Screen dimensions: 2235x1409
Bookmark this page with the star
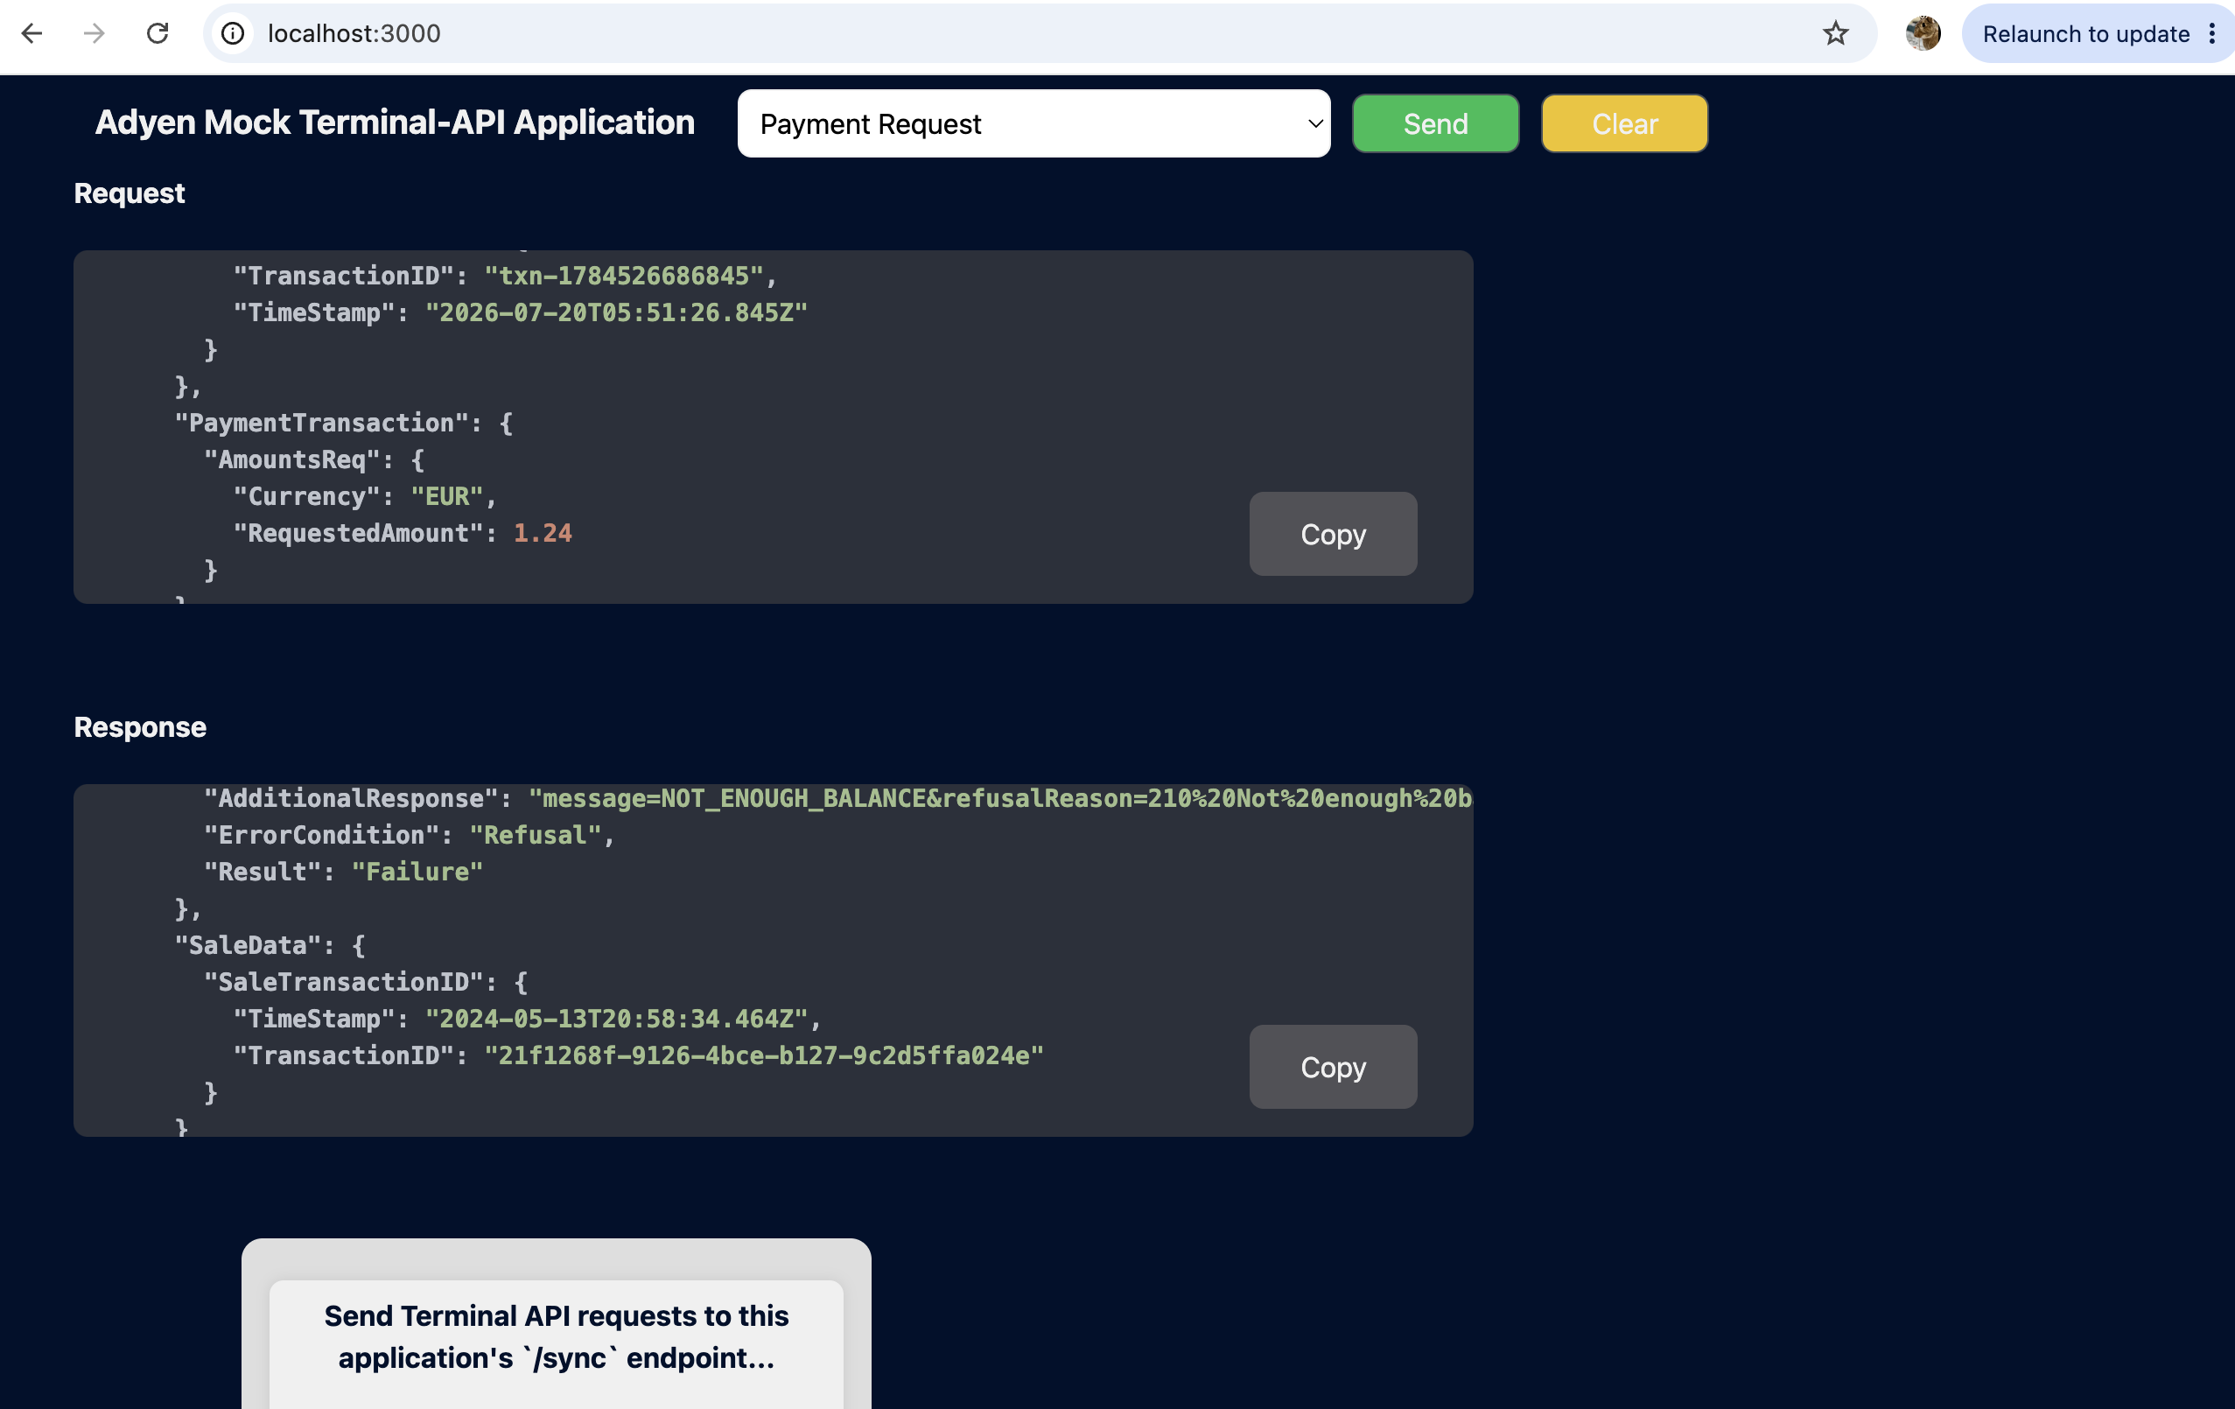pos(1835,33)
